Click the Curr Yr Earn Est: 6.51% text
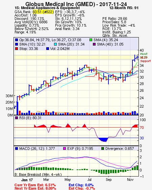The height and width of the screenshot is (190, 152). tap(35, 185)
